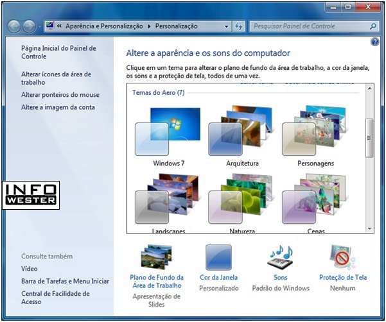Click the Cor da Janela link text

(218, 278)
